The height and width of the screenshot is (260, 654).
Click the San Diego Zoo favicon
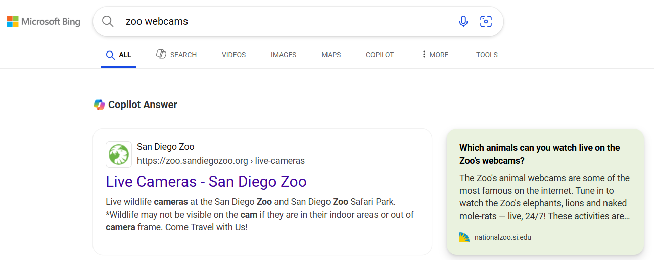[x=119, y=154]
